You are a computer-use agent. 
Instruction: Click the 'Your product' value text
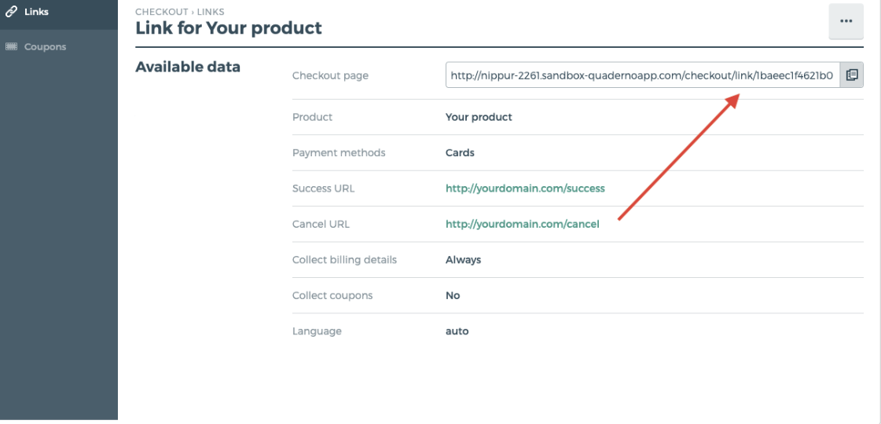tap(479, 117)
